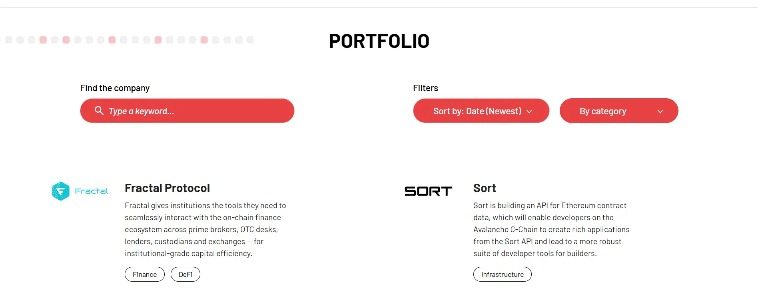Screen dimensions: 758x306
Task: Click the chevron beside Sort by Date
Action: coord(529,111)
